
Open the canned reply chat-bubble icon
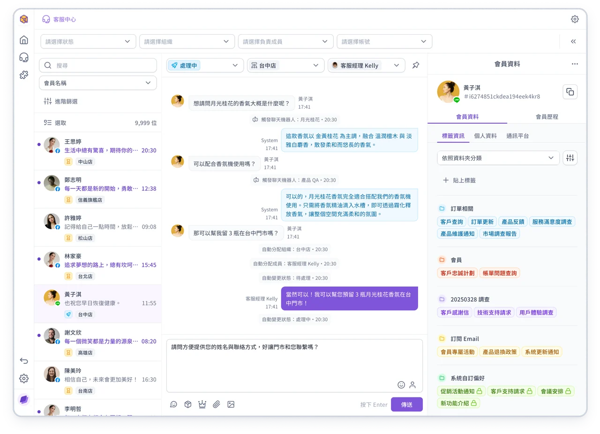[x=173, y=404]
